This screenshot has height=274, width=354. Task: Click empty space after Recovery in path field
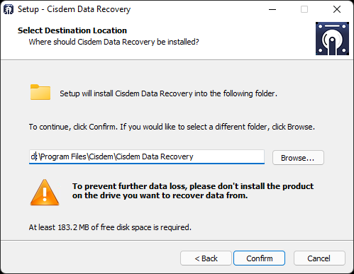228,156
